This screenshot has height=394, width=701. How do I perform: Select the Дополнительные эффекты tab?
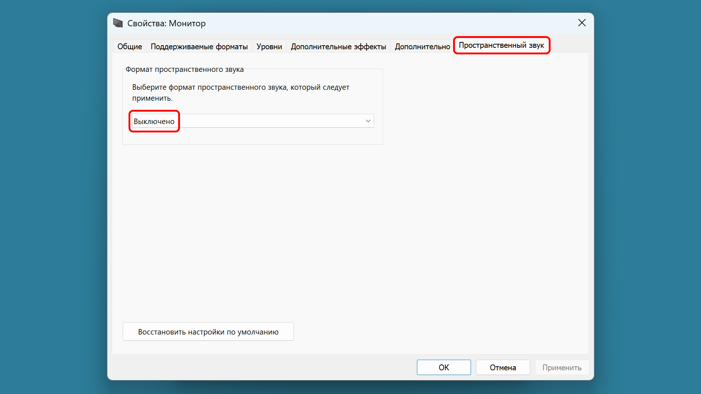(338, 46)
